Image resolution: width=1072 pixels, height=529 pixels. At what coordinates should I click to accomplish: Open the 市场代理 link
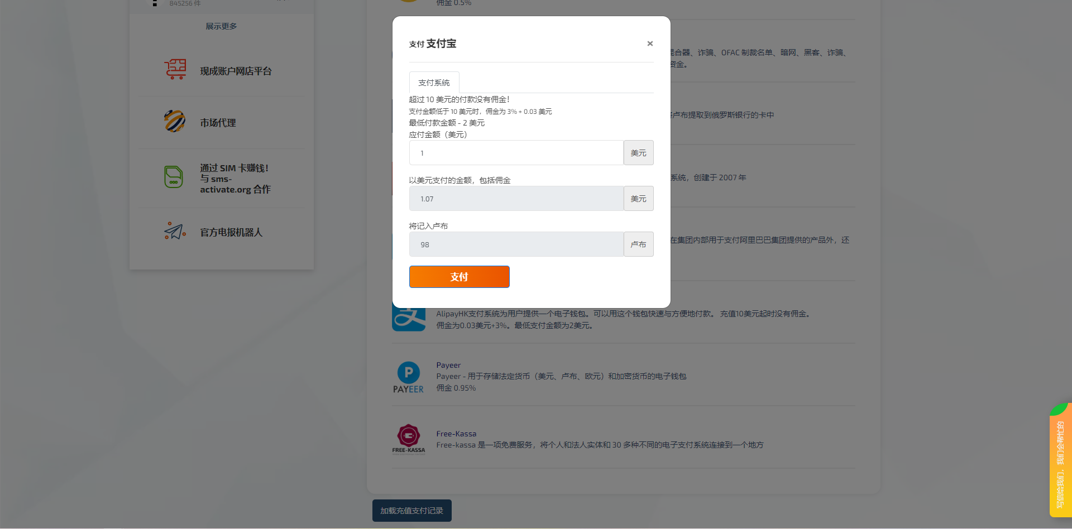218,123
